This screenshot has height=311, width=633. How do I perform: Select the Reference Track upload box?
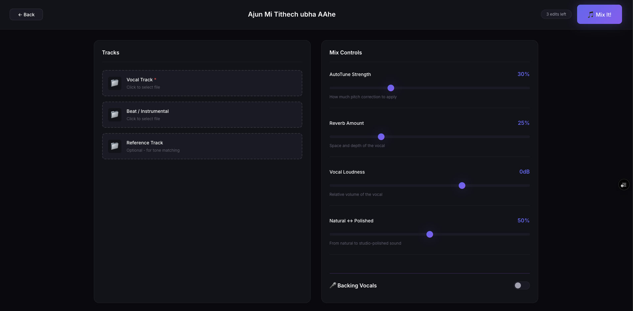pos(202,146)
